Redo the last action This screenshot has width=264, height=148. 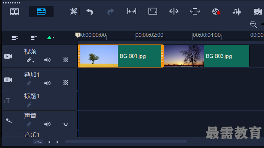[111, 12]
